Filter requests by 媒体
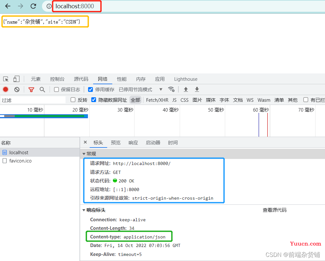325x261 pixels. point(211,100)
